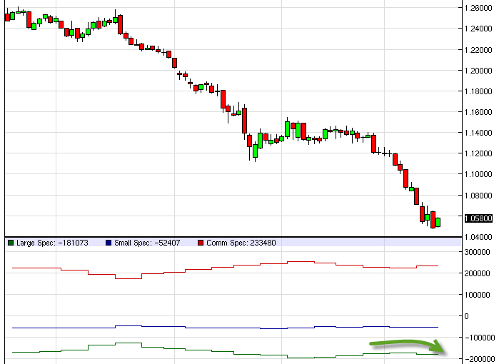Click the 1.18000 price axis label
The image size is (499, 364).
point(478,91)
